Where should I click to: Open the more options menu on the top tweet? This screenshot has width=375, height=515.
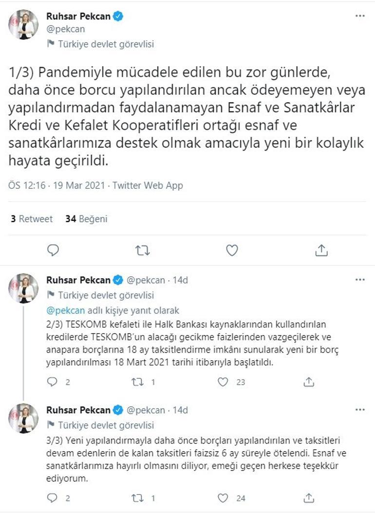coord(359,15)
